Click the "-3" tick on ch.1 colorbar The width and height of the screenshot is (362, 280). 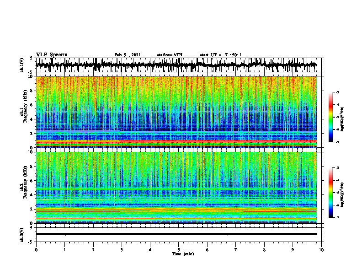[337, 92]
